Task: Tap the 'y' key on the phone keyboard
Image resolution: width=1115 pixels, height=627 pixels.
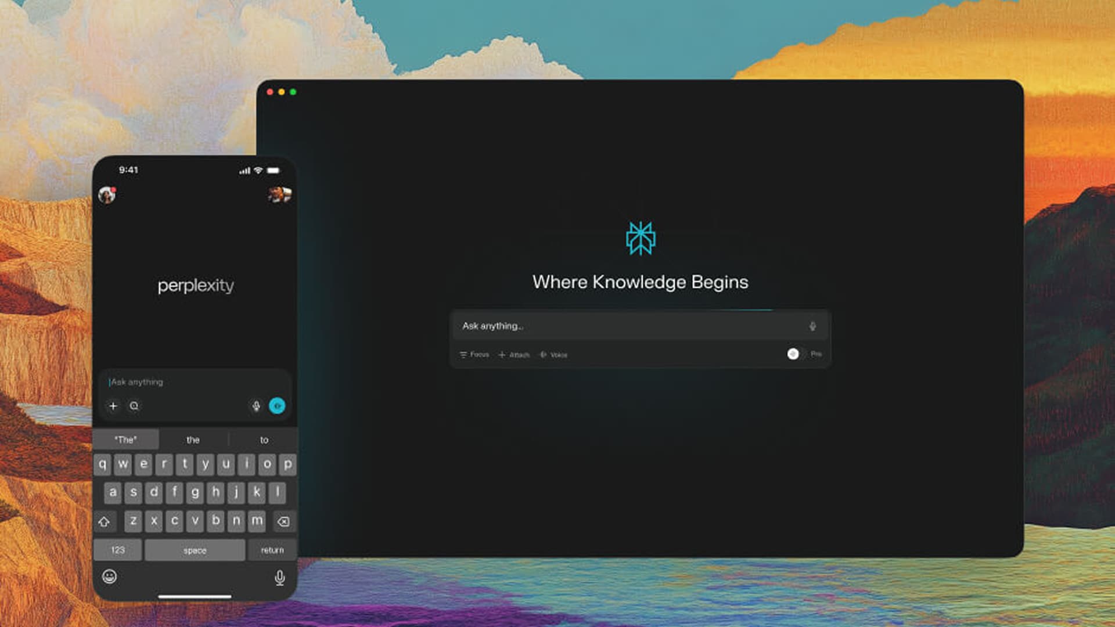Action: click(206, 464)
